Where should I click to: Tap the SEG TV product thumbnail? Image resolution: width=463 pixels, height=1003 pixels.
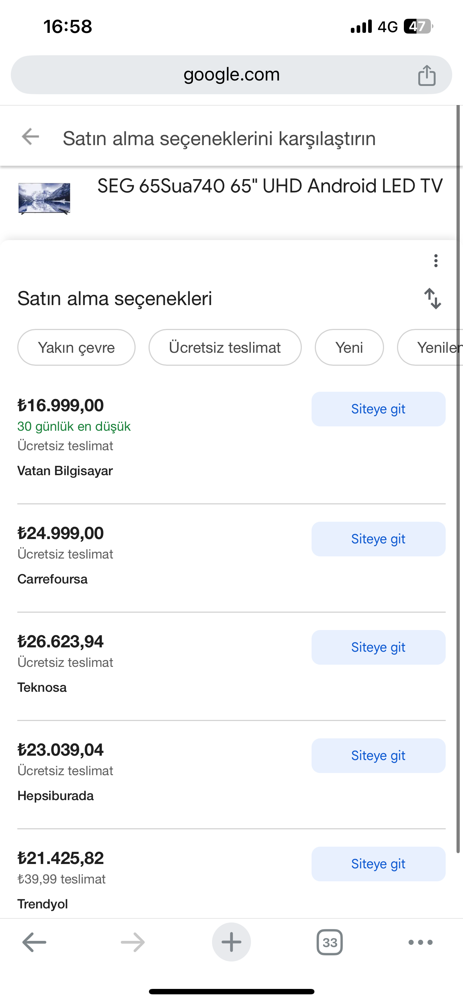(44, 198)
